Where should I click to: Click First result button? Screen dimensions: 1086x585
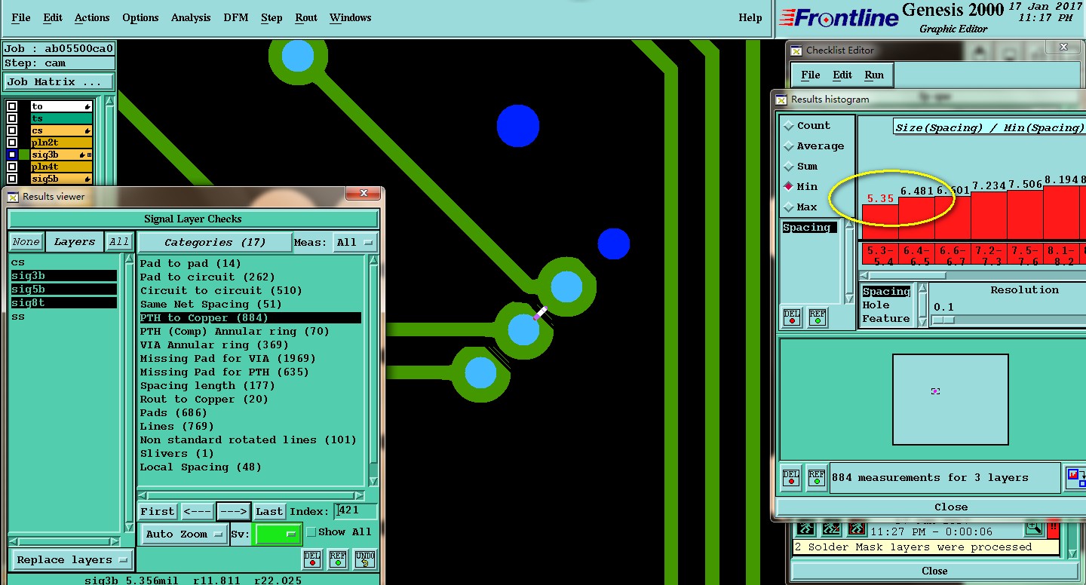(x=157, y=511)
